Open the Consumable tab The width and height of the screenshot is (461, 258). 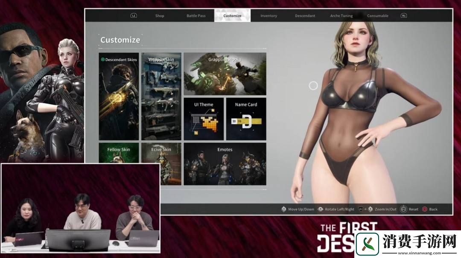378,16
